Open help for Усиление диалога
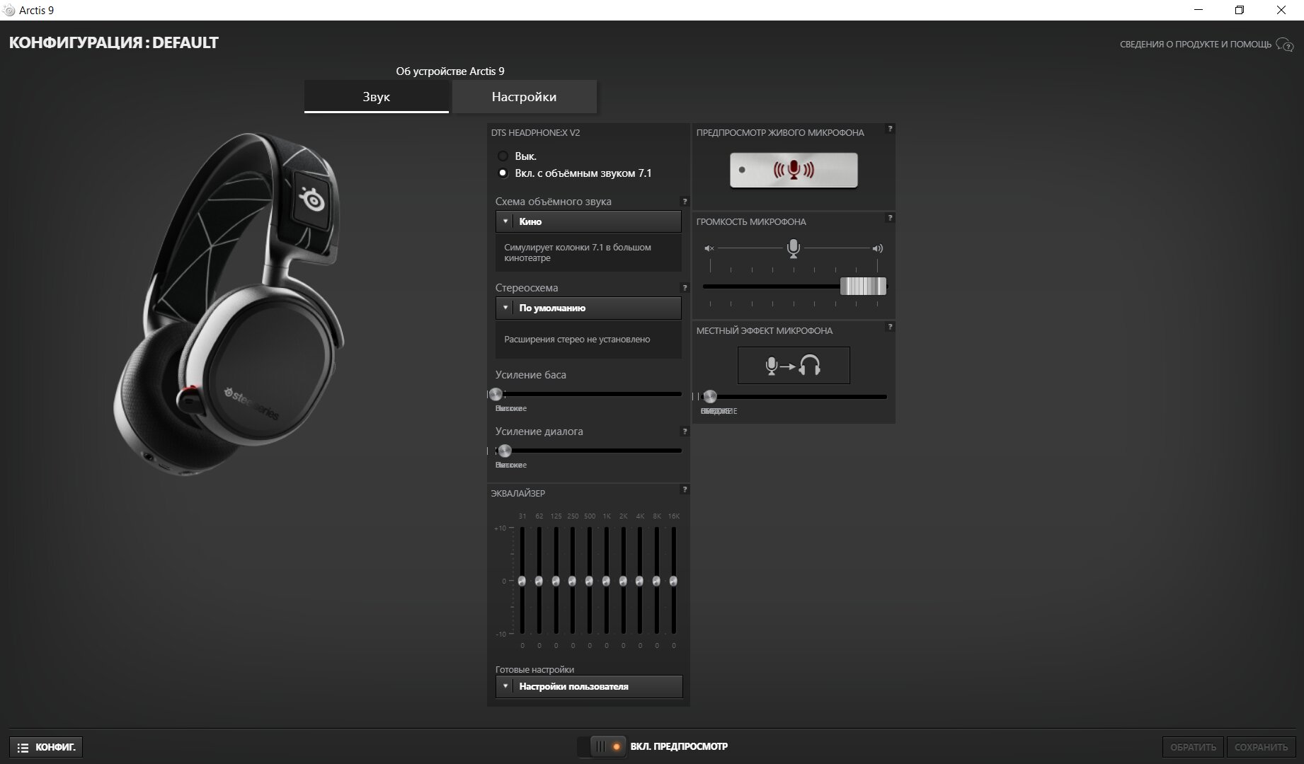The image size is (1304, 764). [x=685, y=432]
